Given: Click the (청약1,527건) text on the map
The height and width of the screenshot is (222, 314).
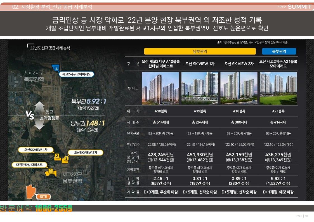Looking at the screenshot, I should click(x=88, y=108).
